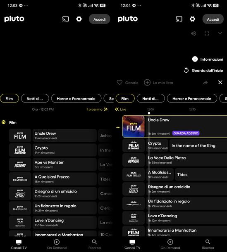Add to La mia lista
Screen dimensions: 227x252
tap(159, 83)
